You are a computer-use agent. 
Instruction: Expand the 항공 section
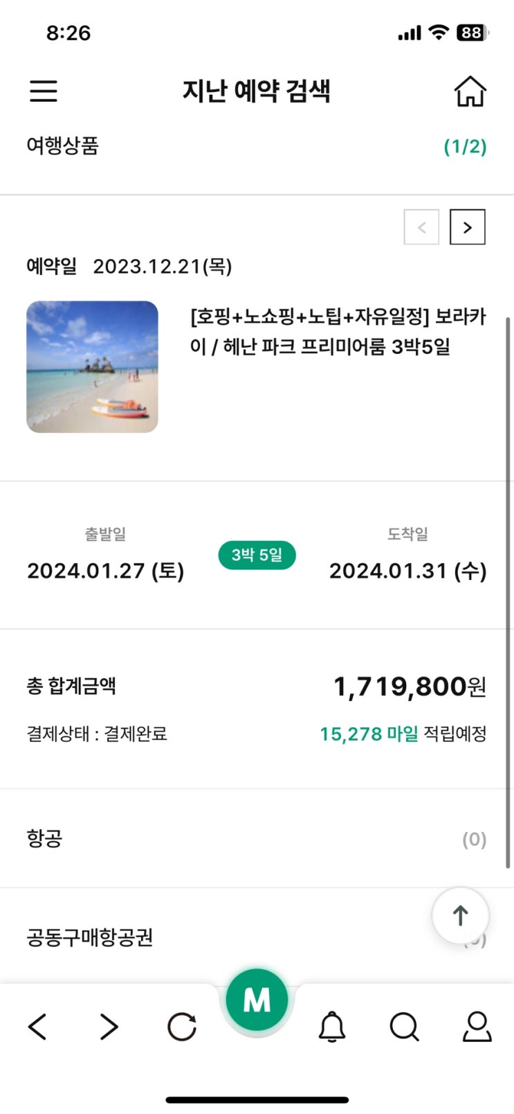[x=256, y=838]
